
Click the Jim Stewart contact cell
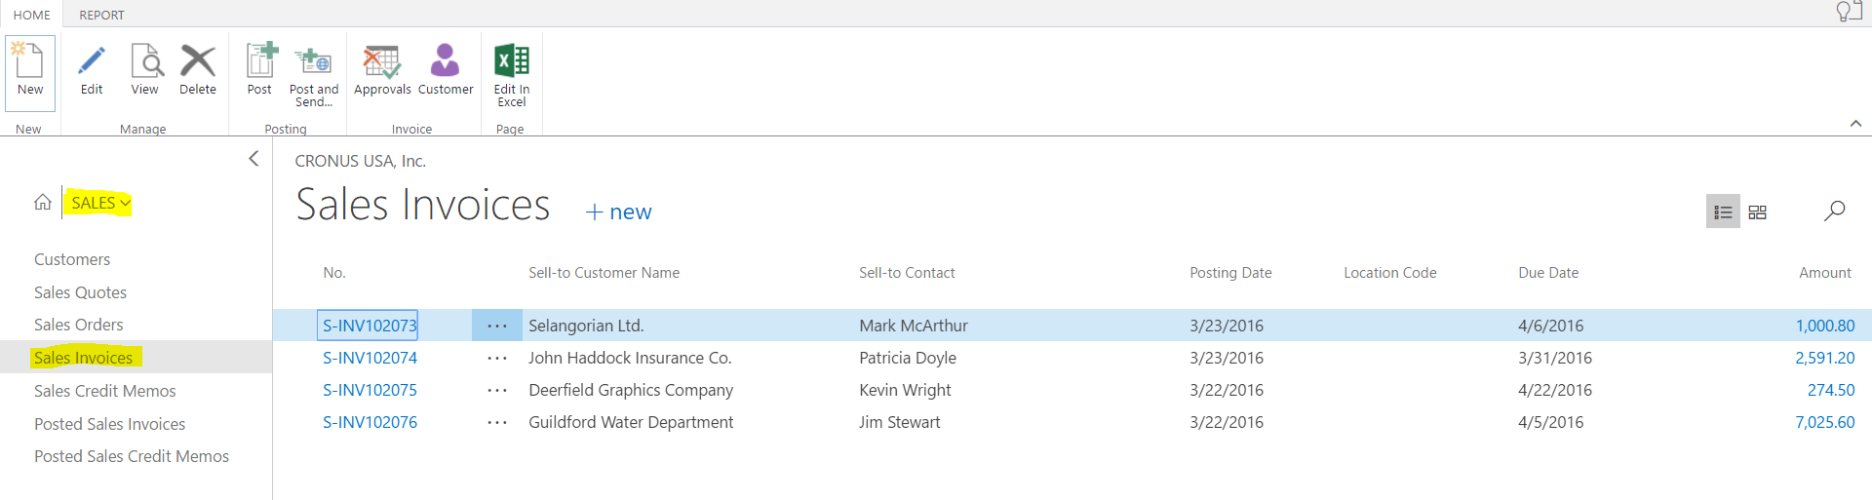coord(900,422)
